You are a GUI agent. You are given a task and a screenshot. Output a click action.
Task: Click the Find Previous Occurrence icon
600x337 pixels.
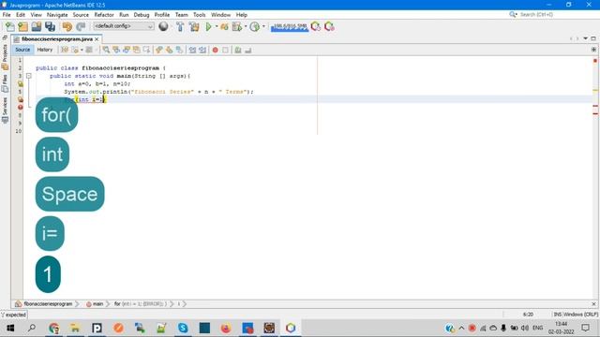(x=116, y=50)
